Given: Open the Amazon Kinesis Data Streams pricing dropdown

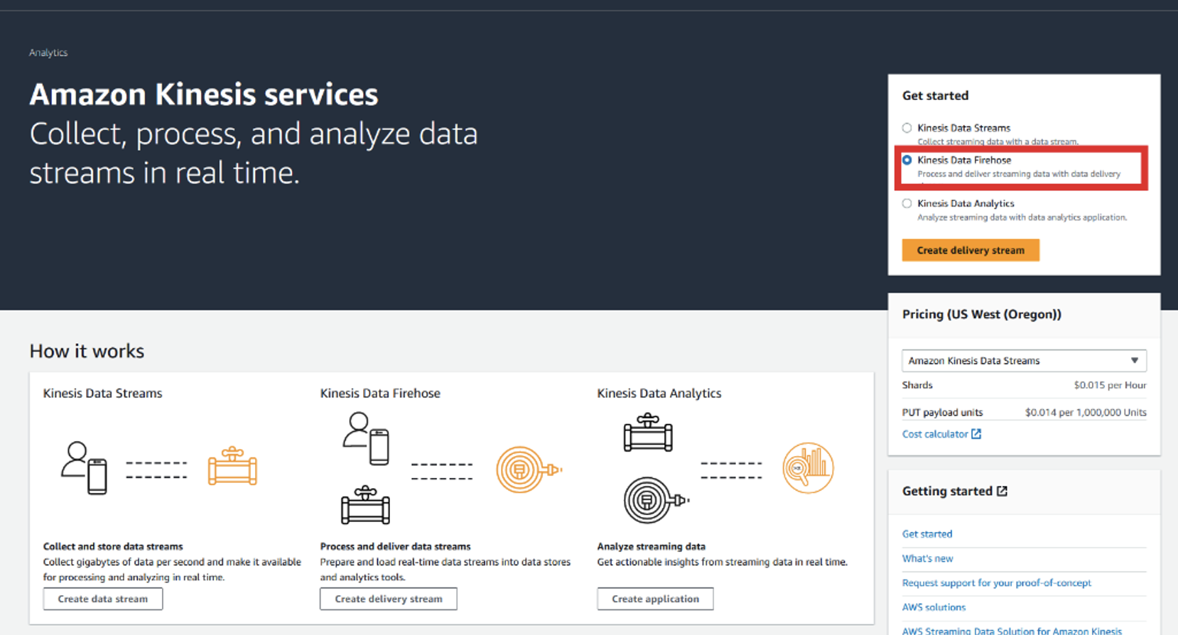Looking at the screenshot, I should tap(1024, 360).
